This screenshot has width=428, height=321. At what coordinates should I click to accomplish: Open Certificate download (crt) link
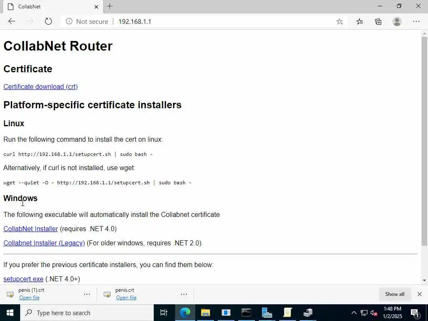coord(41,87)
